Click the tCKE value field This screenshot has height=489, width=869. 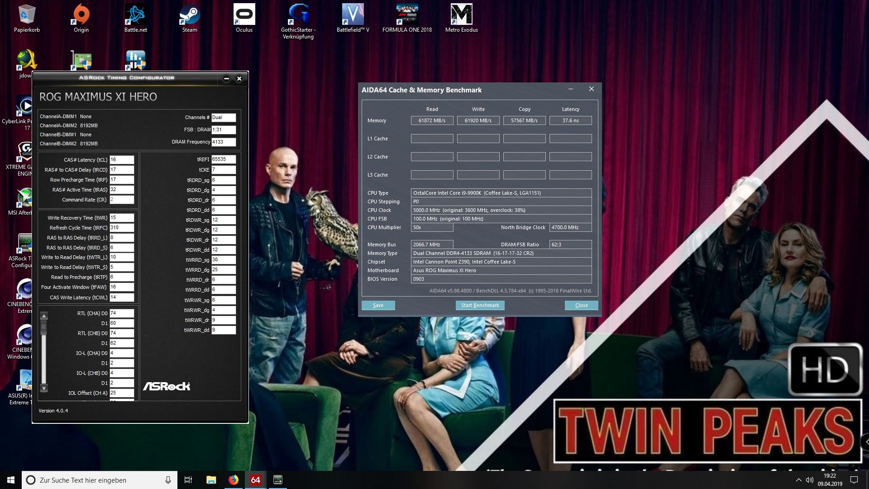[224, 170]
